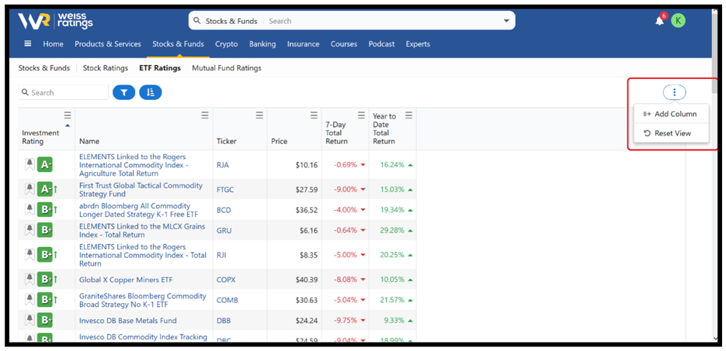Viewport: 726px width, 351px height.
Task: Click the RJA ticker link
Action: click(223, 164)
